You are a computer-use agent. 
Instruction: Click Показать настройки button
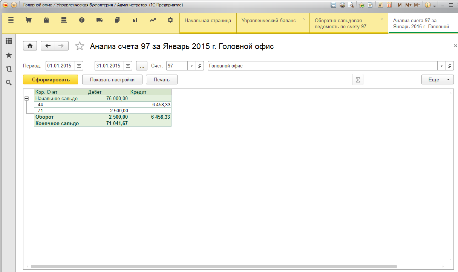pyautogui.click(x=112, y=79)
